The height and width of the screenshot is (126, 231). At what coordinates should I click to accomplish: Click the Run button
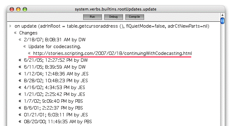point(92,17)
